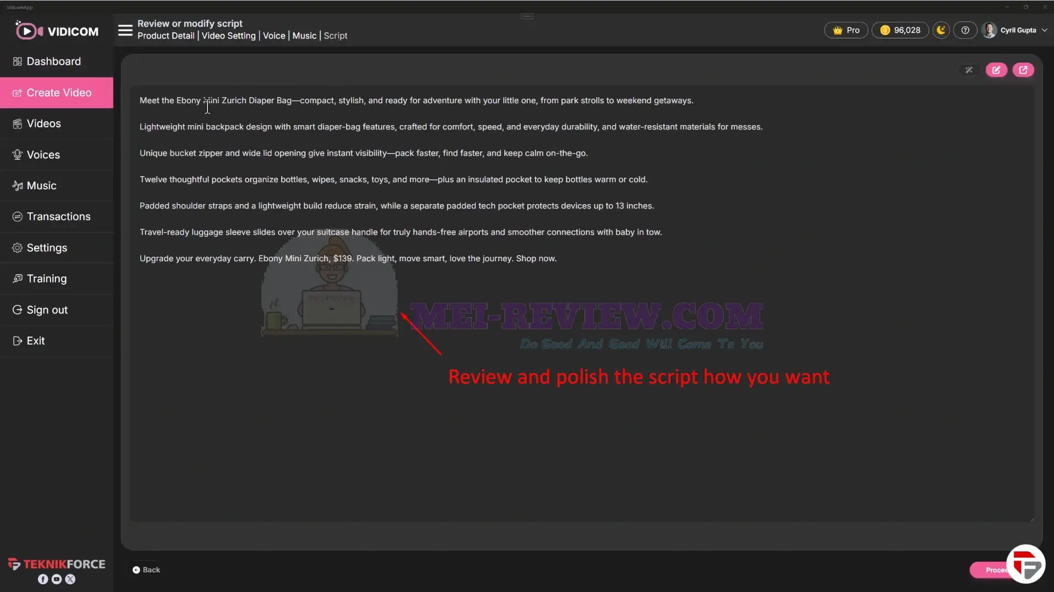This screenshot has height=592, width=1054.
Task: Open the help question mark icon
Action: point(965,30)
